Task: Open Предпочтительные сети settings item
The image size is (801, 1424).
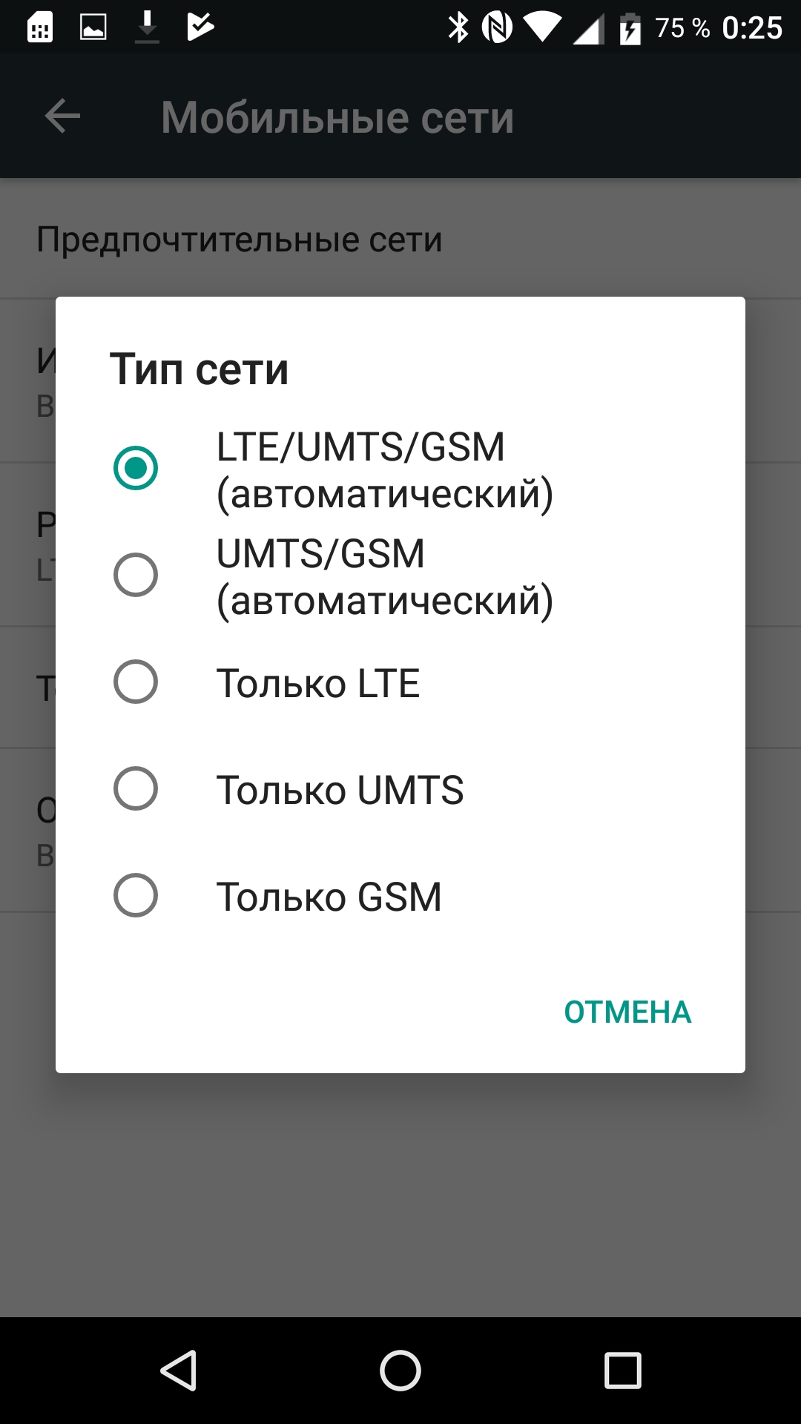Action: click(239, 240)
